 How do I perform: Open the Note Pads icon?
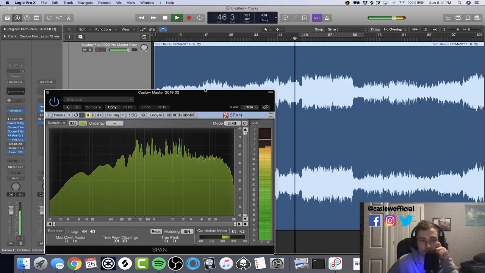458,17
